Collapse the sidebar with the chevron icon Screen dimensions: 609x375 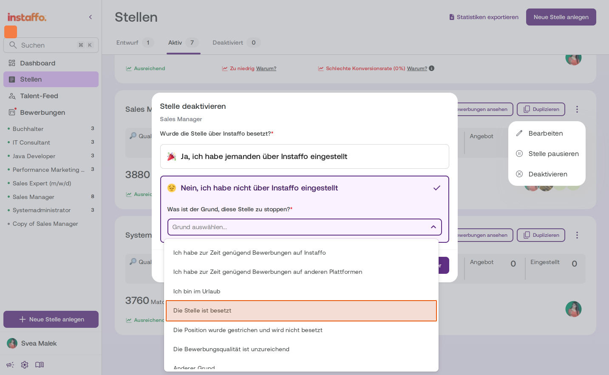point(91,17)
